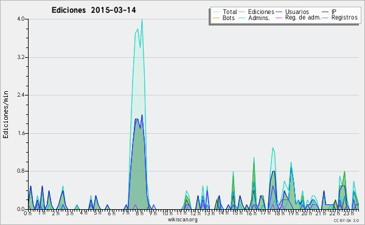Click the wikiscan.org caption
The width and height of the screenshot is (365, 225).
click(x=182, y=220)
